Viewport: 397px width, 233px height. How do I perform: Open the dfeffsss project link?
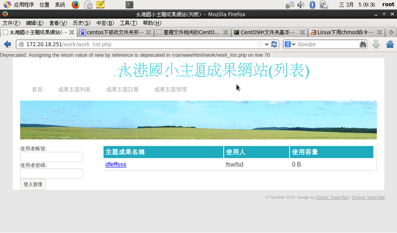tap(116, 165)
